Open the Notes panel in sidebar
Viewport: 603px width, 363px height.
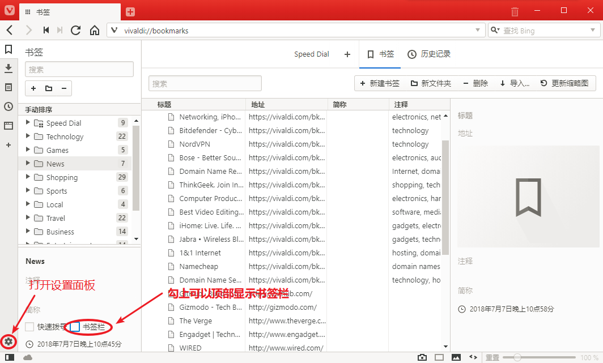click(x=9, y=87)
